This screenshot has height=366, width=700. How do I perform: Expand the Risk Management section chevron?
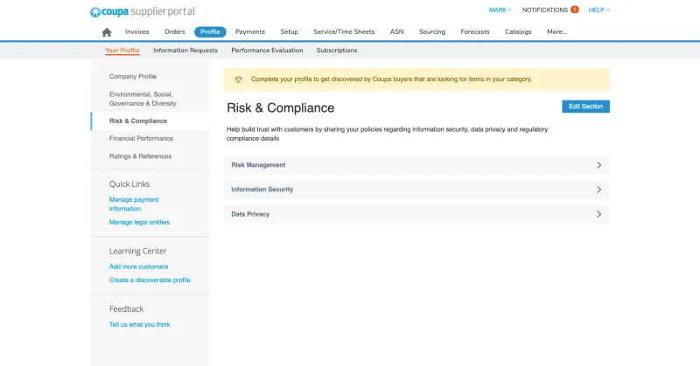(x=599, y=165)
